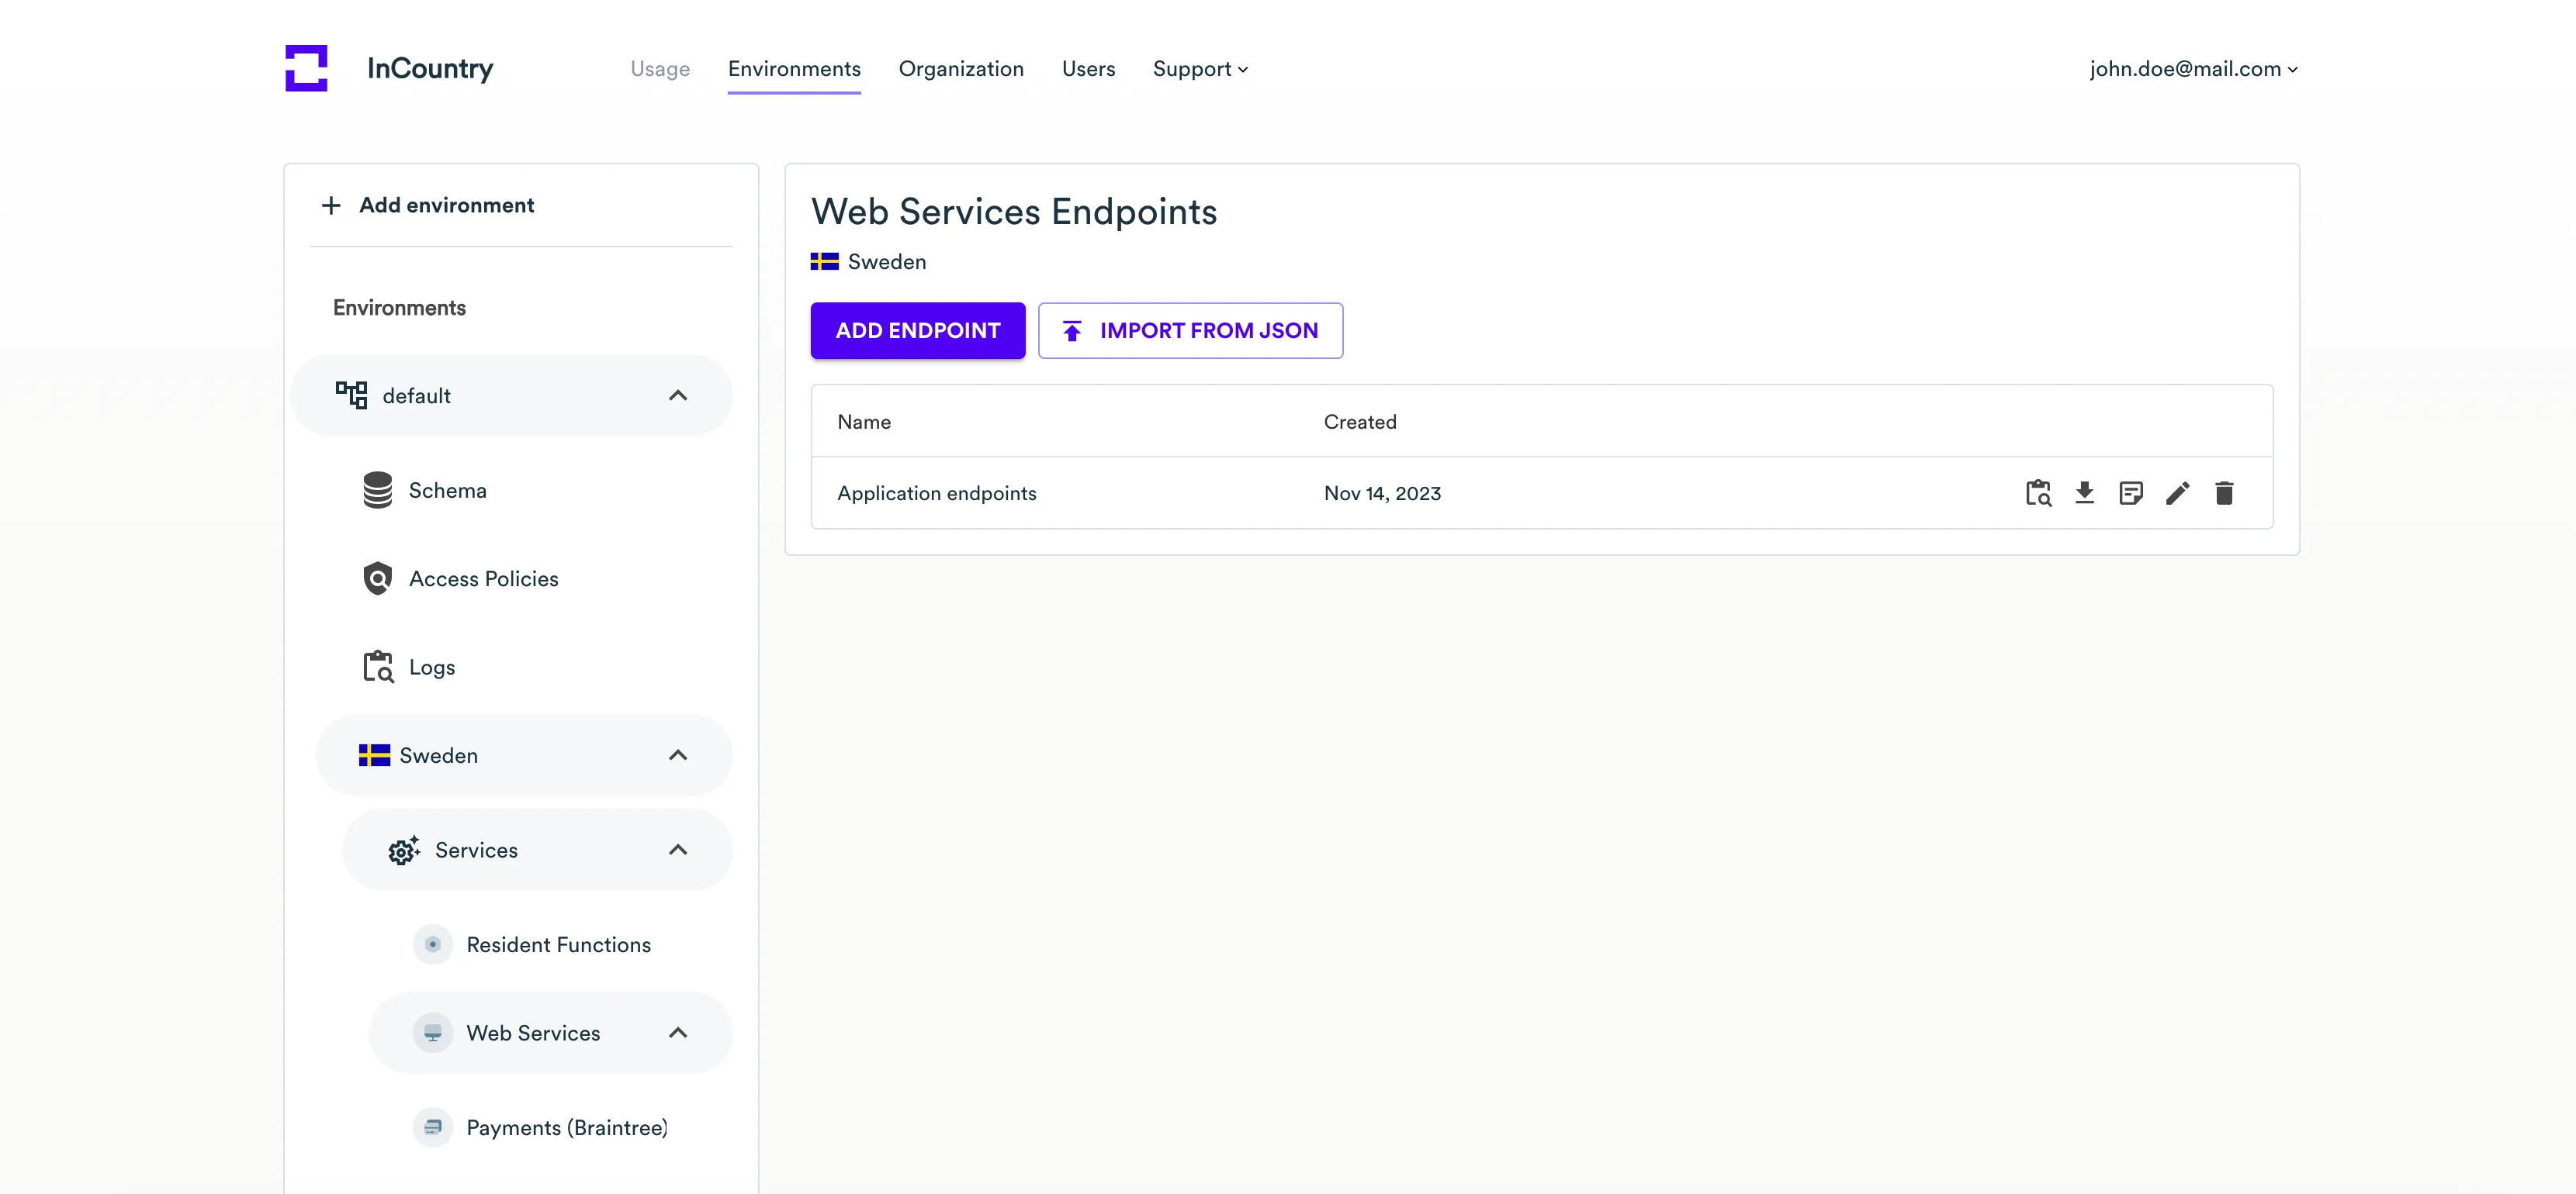Open the john.doe@mail.com account menu
2576x1194 pixels.
click(2192, 69)
